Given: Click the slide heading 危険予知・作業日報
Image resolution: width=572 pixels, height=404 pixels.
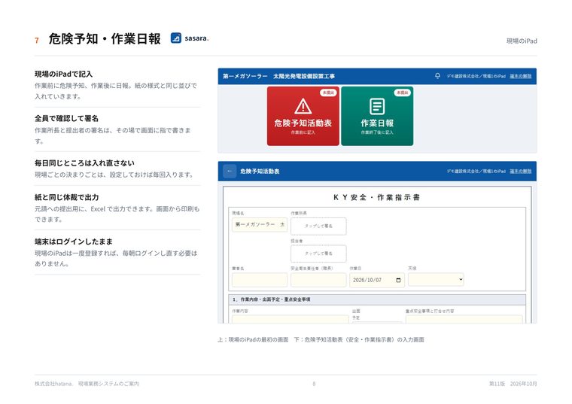Looking at the screenshot, I should pos(105,38).
